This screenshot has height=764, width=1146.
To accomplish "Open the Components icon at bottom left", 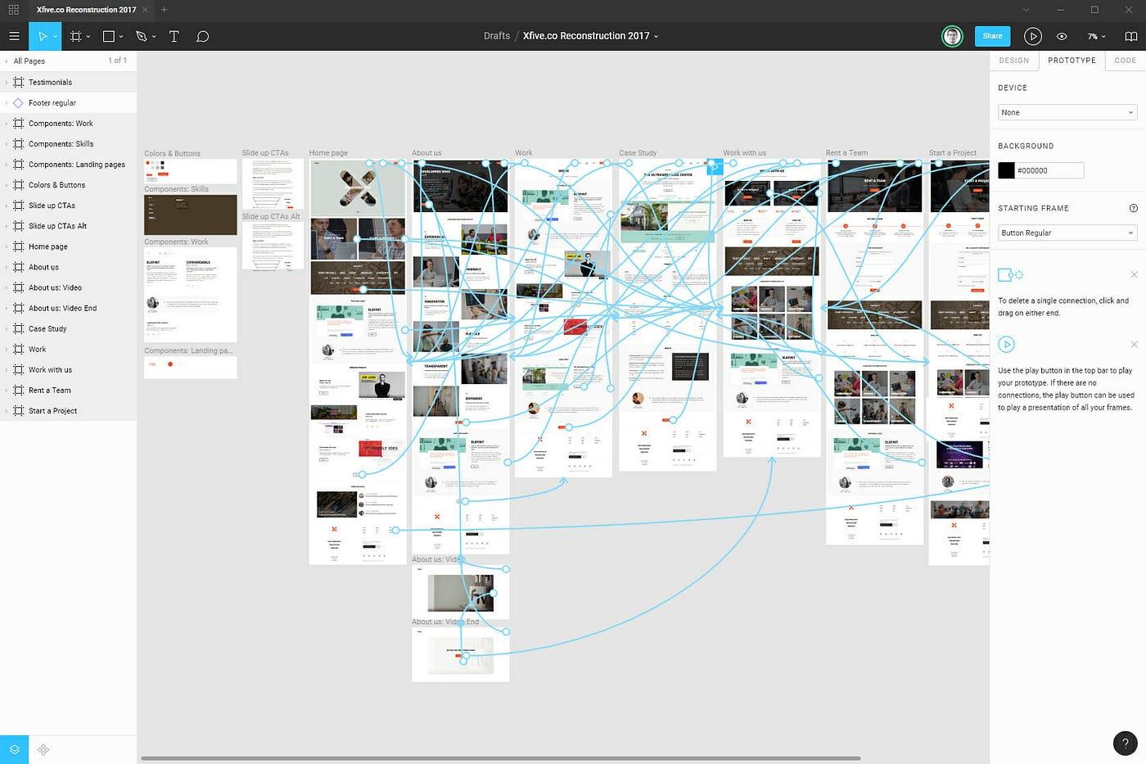I will pos(43,749).
